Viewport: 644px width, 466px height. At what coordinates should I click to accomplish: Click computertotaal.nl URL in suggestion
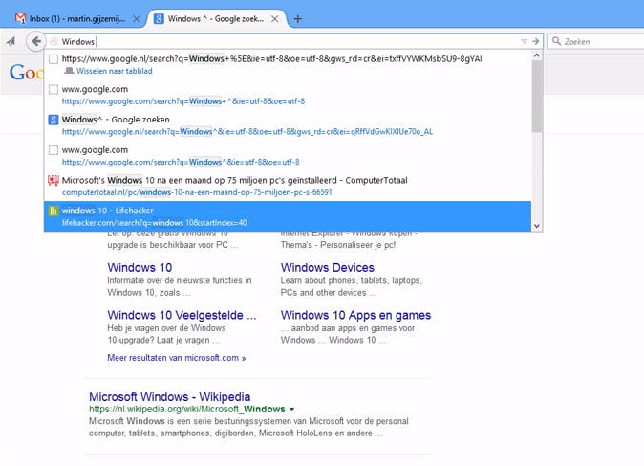[x=197, y=192]
